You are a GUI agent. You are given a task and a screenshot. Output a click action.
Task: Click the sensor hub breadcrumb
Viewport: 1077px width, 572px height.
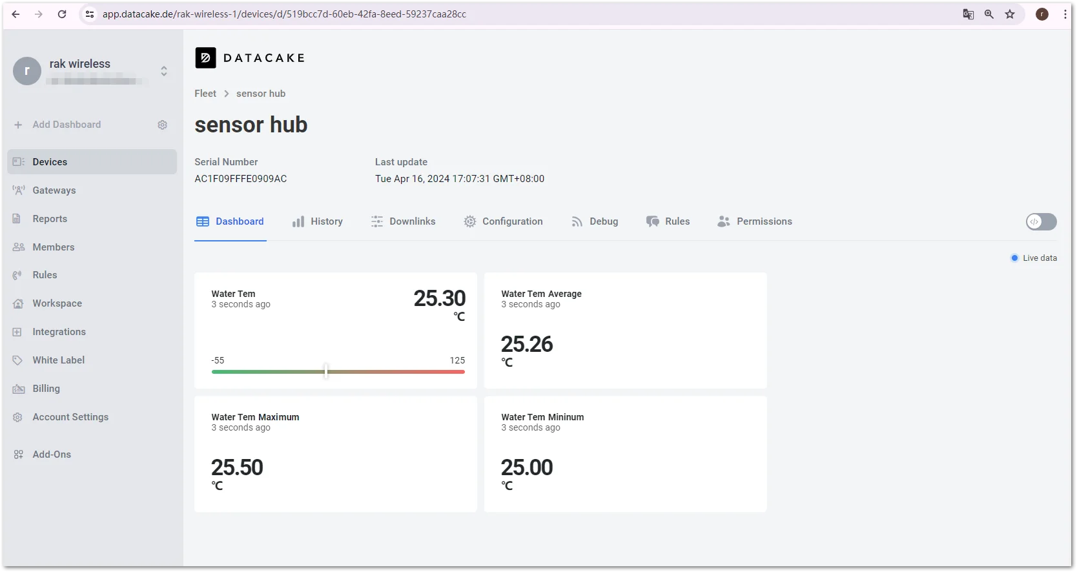click(261, 94)
